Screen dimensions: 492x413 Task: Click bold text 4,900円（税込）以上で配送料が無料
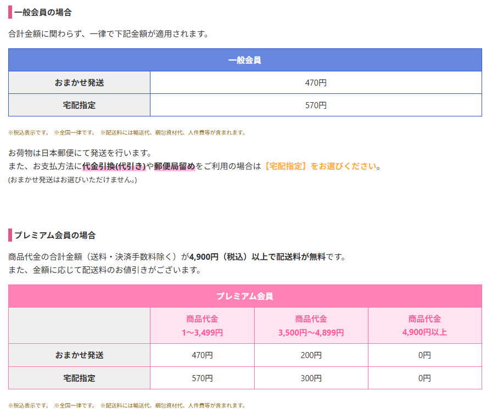(258, 257)
